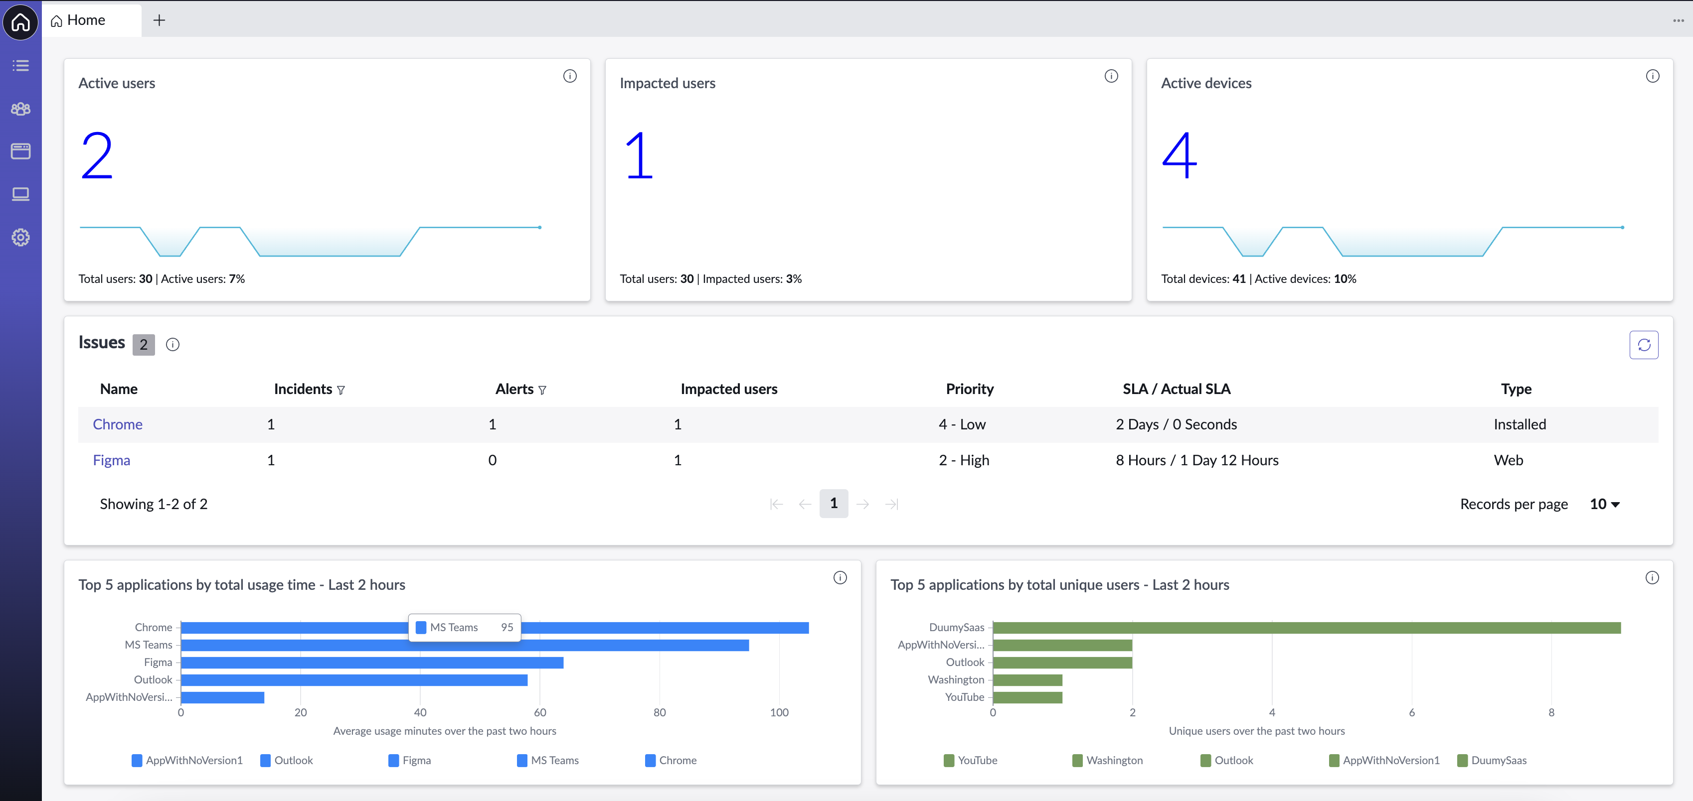Screen dimensions: 1693x801
Task: Show info for Active users card
Action: pyautogui.click(x=570, y=76)
